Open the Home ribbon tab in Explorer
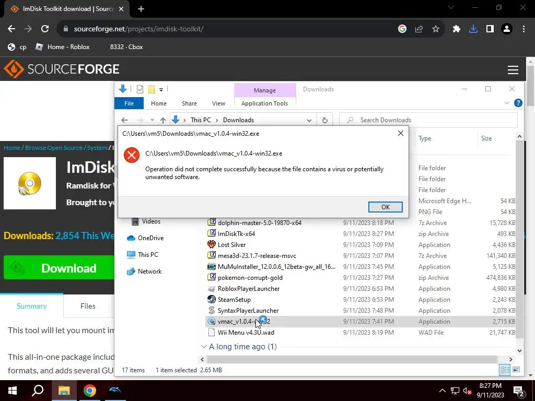The width and height of the screenshot is (535, 401). coord(159,103)
